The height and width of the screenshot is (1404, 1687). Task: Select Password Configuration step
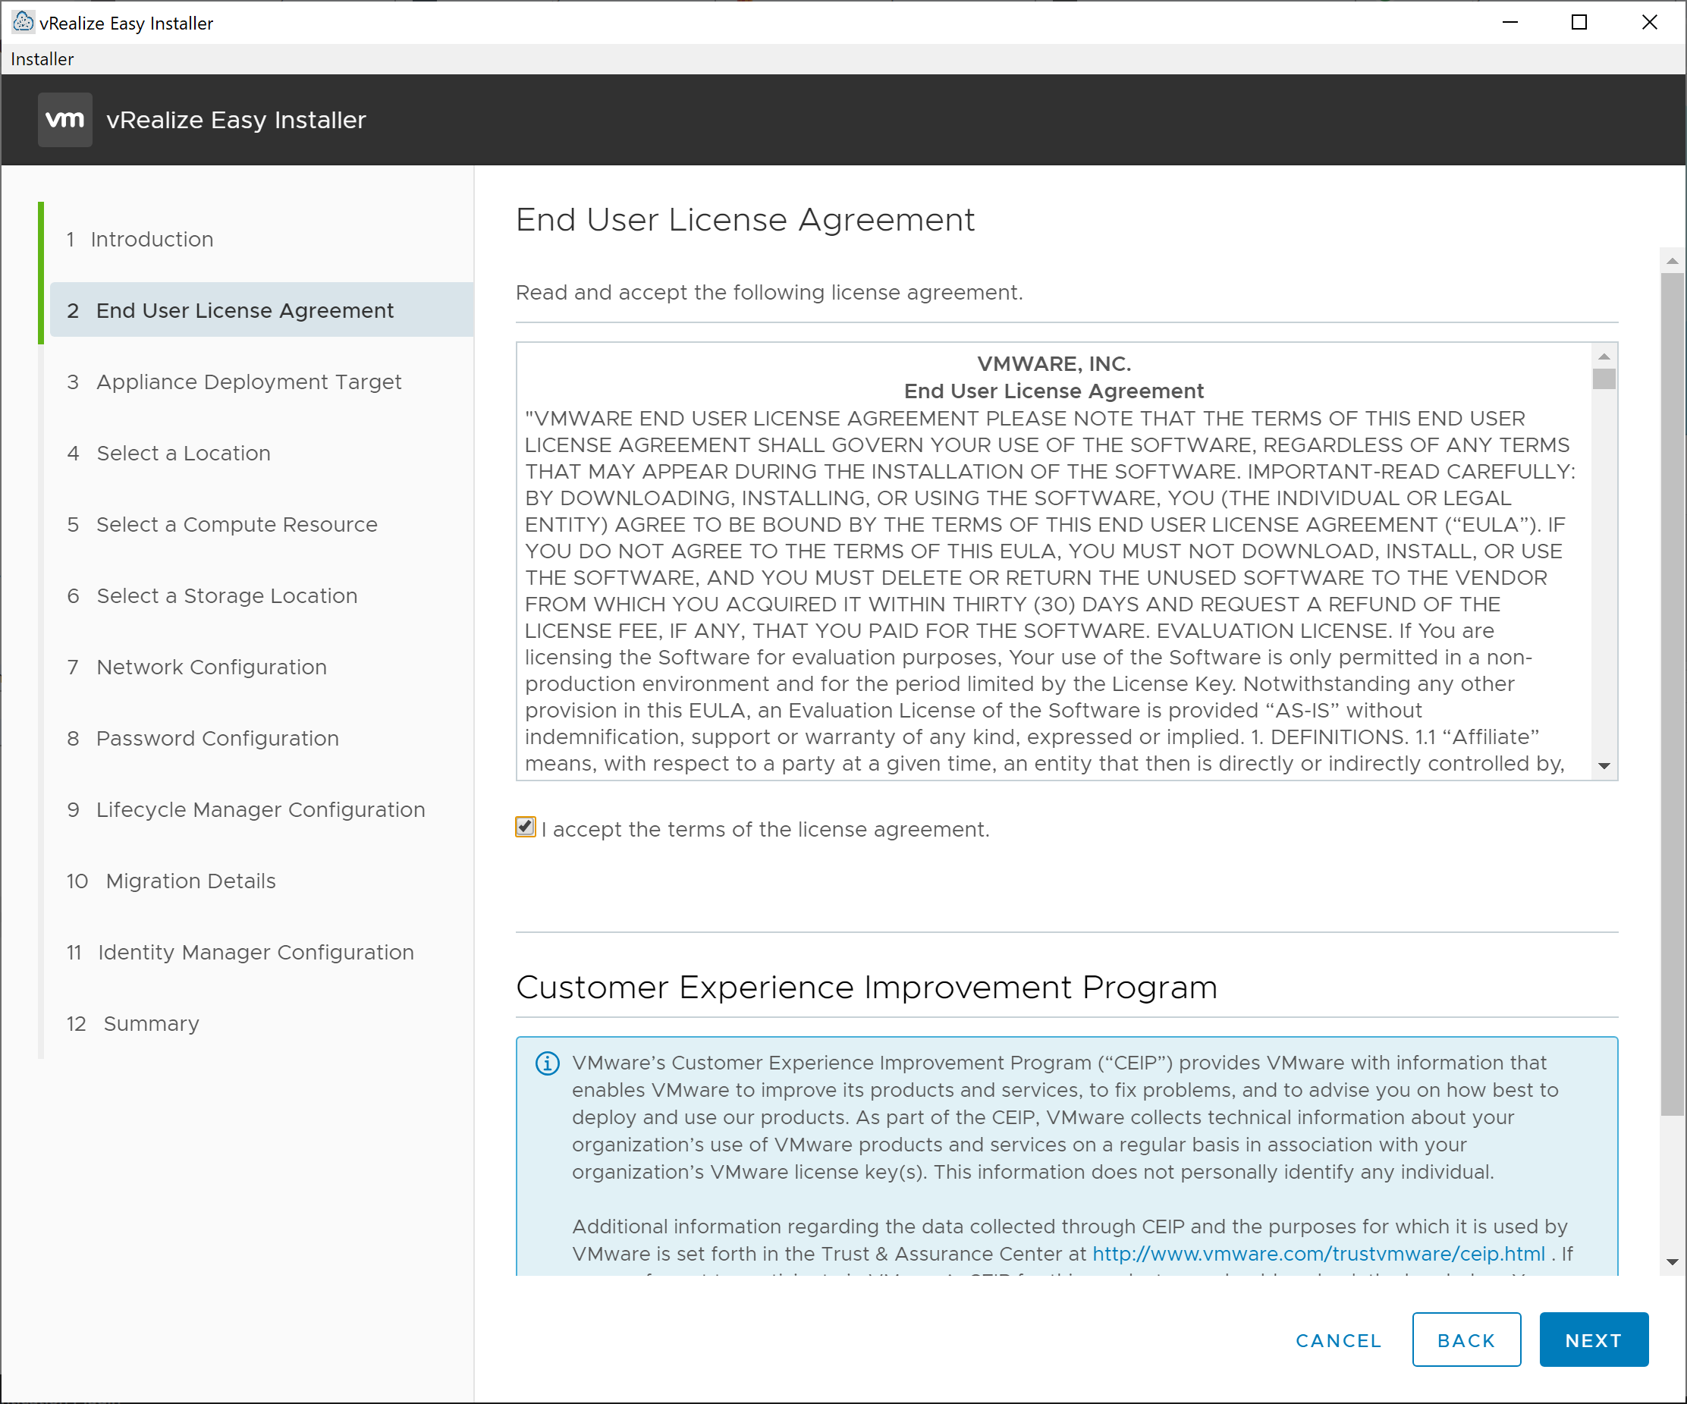[217, 738]
